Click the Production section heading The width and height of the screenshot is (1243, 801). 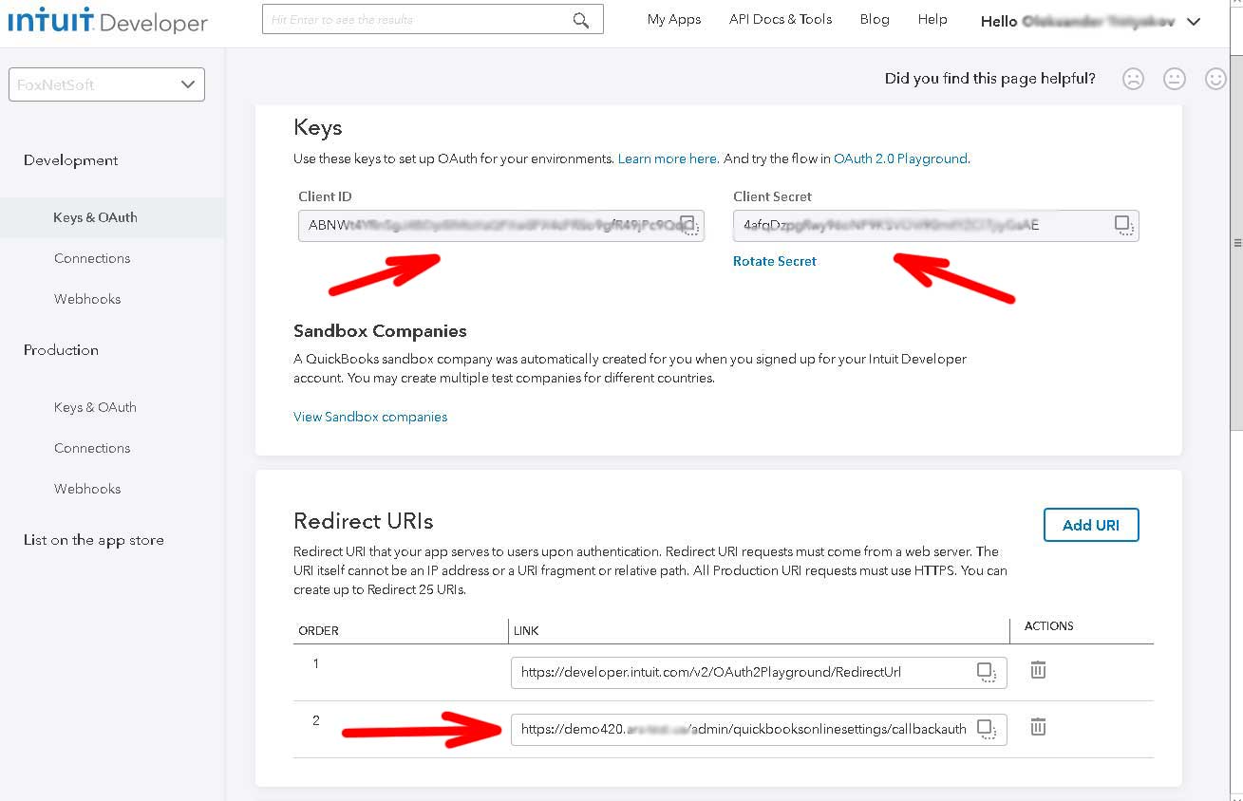pyautogui.click(x=61, y=350)
